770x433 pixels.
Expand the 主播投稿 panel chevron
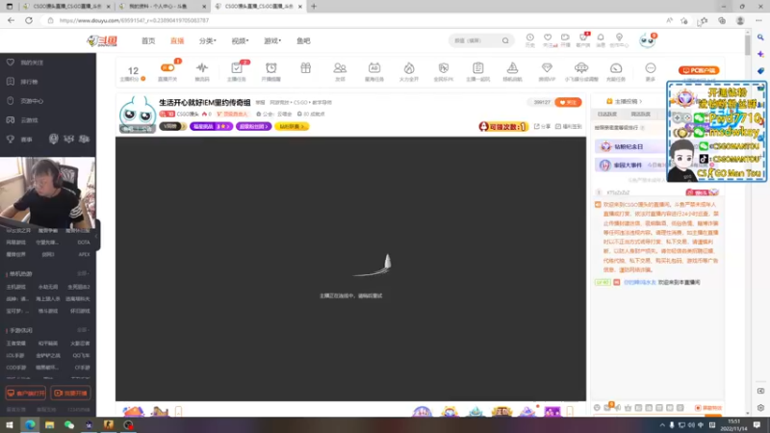641,101
